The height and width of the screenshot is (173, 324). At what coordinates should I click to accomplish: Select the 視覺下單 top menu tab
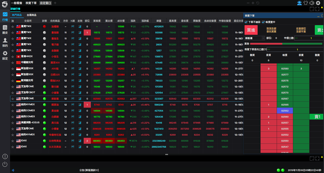point(31,3)
